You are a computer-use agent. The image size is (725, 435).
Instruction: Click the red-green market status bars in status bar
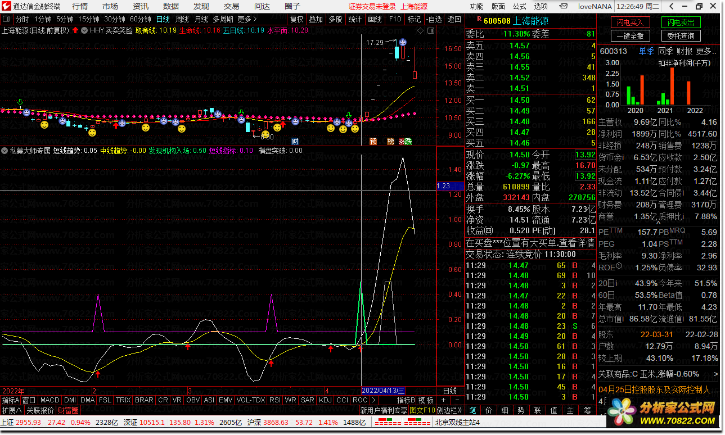(404, 422)
